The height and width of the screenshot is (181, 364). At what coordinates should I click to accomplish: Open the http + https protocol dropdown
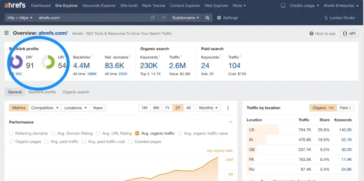[20, 18]
